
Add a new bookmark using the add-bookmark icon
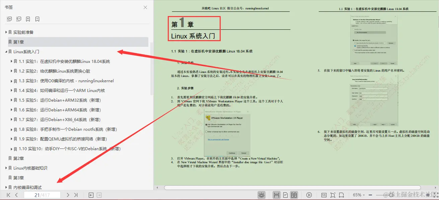(28, 18)
